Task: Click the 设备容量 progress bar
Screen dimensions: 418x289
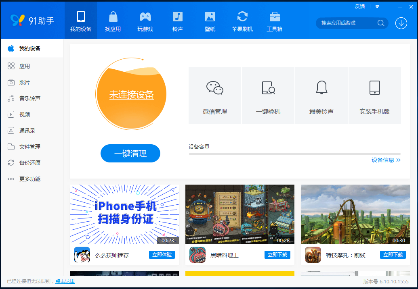Action: (295, 154)
